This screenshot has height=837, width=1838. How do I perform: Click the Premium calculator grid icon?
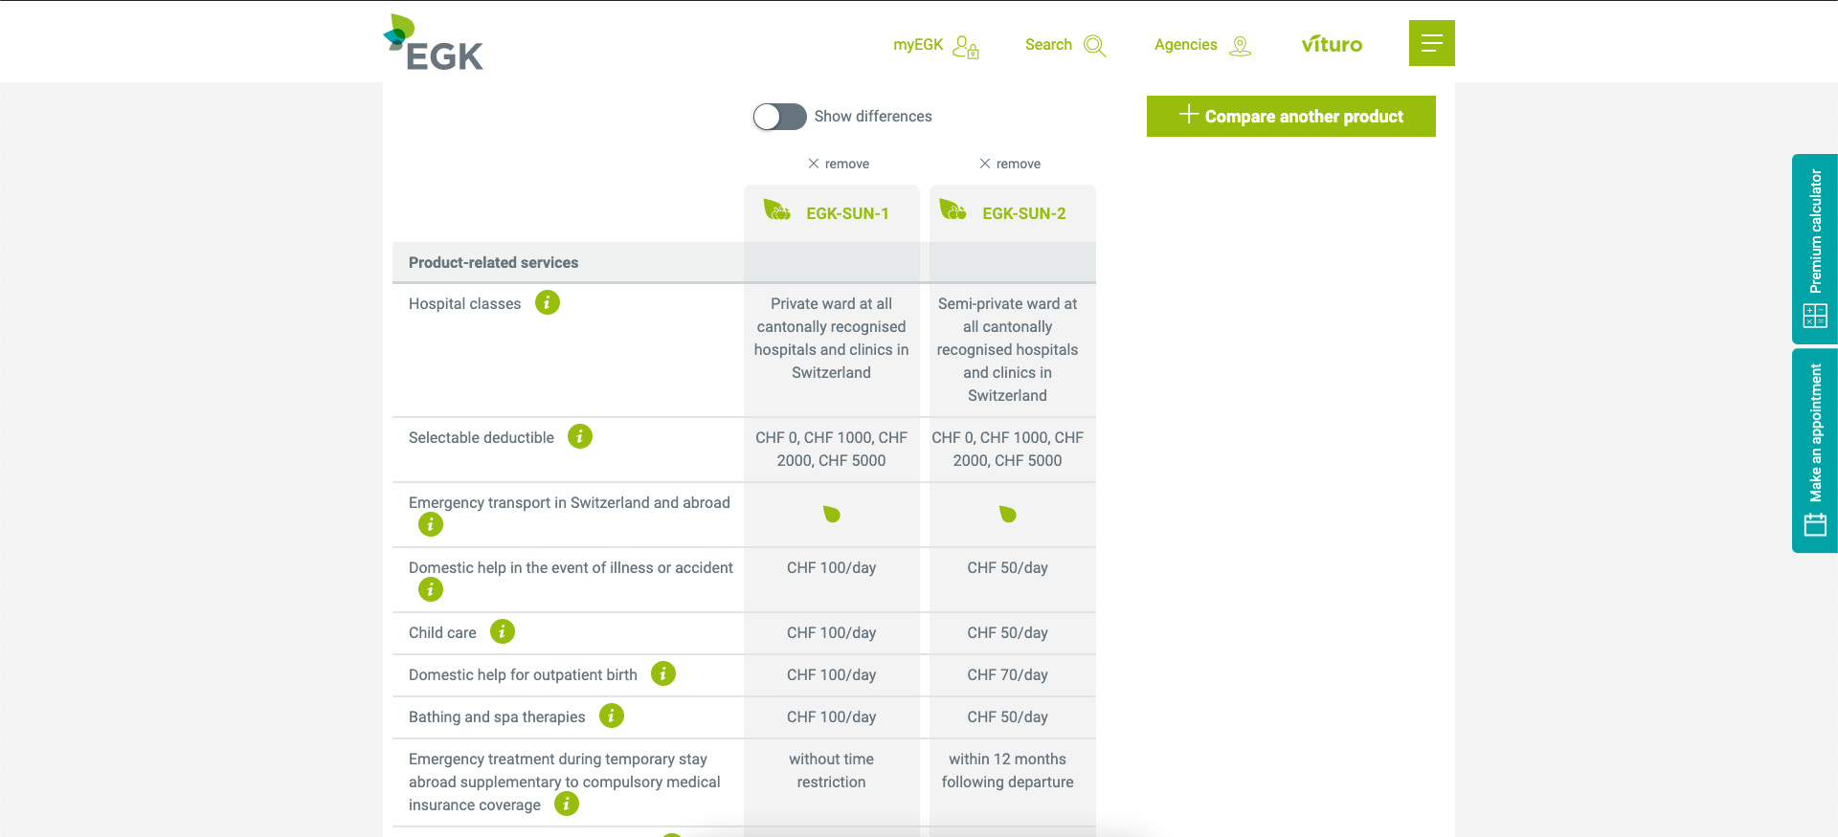tap(1815, 316)
